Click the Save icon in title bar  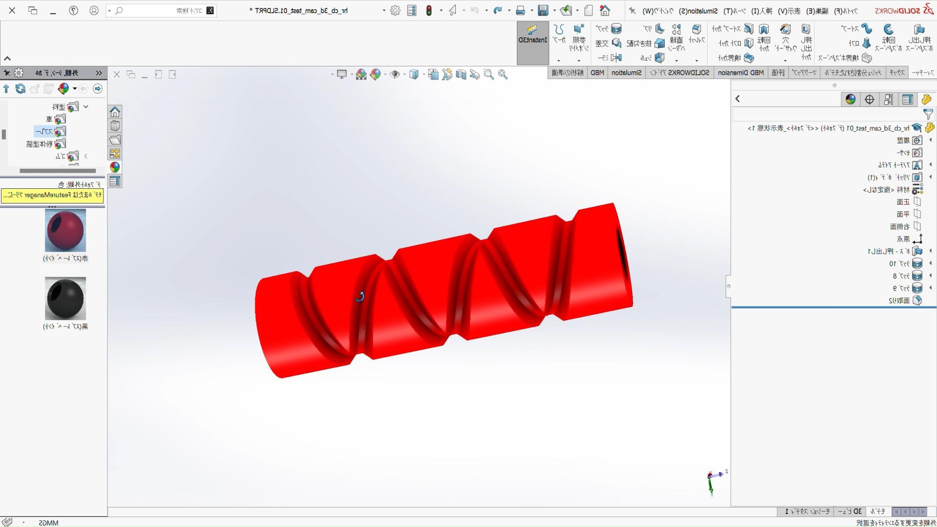543,10
